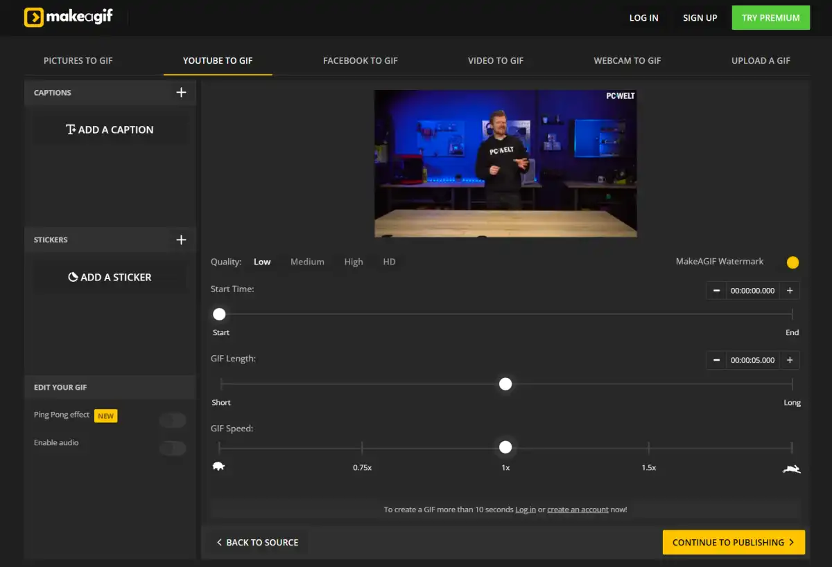The width and height of the screenshot is (832, 567).
Task: Click the turtle slow speed icon
Action: pyautogui.click(x=218, y=467)
